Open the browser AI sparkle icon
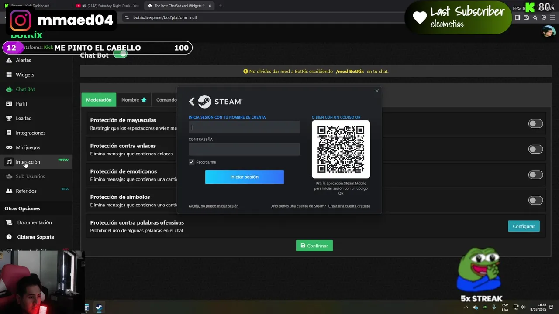The image size is (559, 314). (535, 17)
